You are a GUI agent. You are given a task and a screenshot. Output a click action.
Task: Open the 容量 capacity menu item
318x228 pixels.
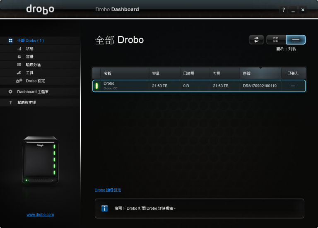pyautogui.click(x=30, y=57)
